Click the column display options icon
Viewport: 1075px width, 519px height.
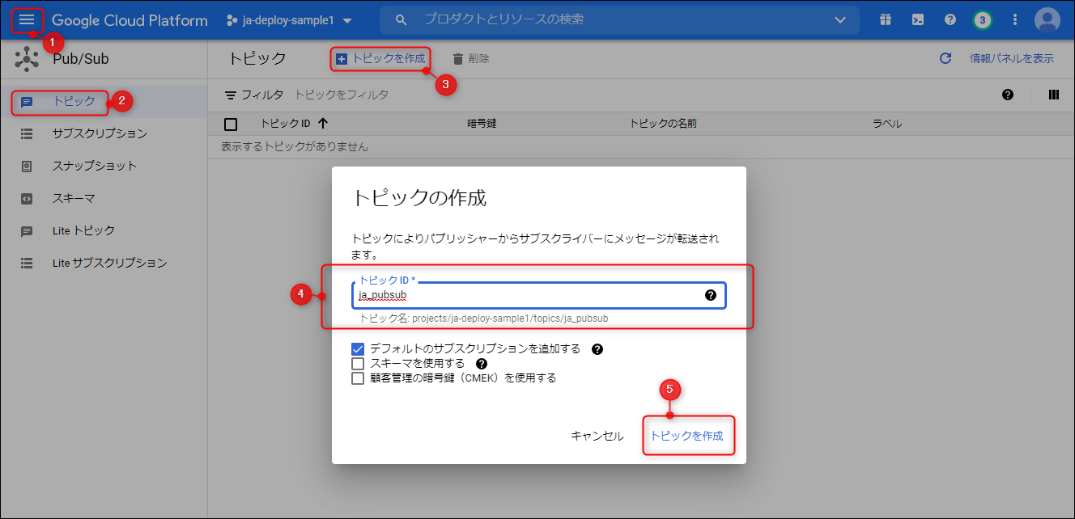[1053, 95]
